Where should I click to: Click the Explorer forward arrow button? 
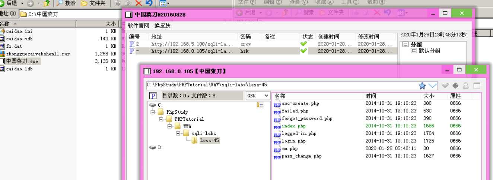30,3
